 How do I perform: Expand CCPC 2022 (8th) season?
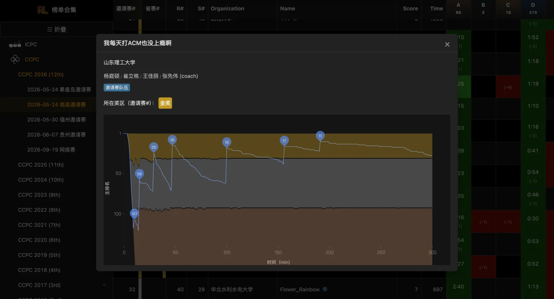click(39, 210)
